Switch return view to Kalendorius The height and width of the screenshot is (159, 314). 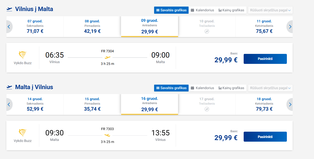point(202,88)
